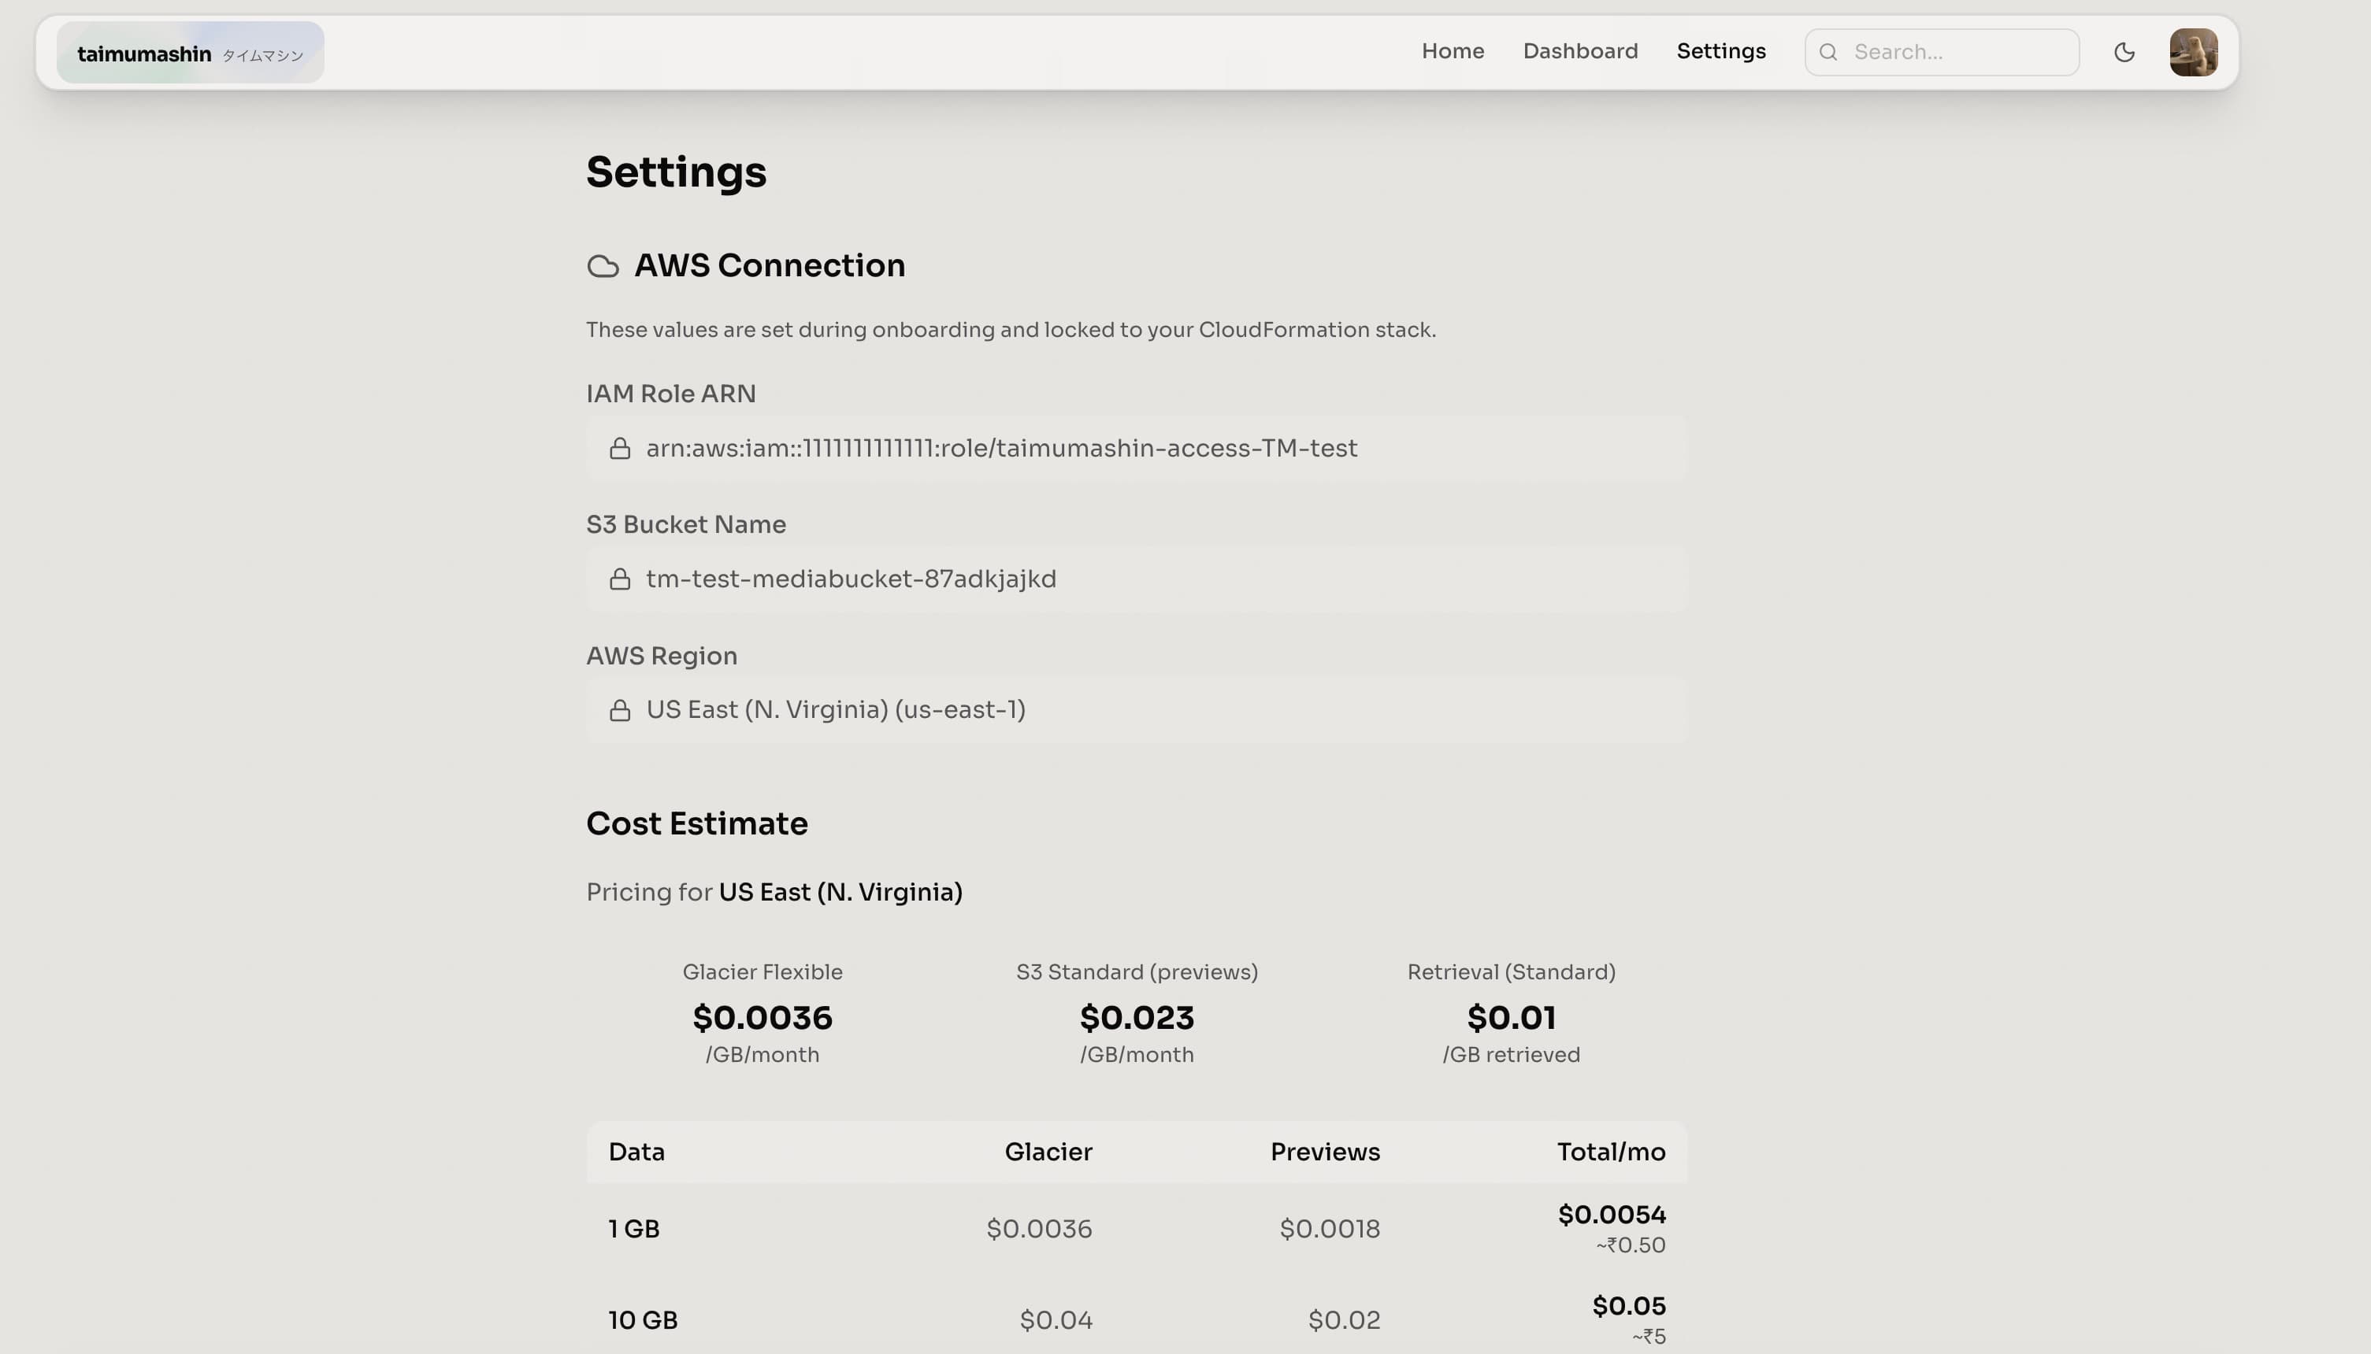Click the IAM Role ARN value field

[x=1136, y=448]
